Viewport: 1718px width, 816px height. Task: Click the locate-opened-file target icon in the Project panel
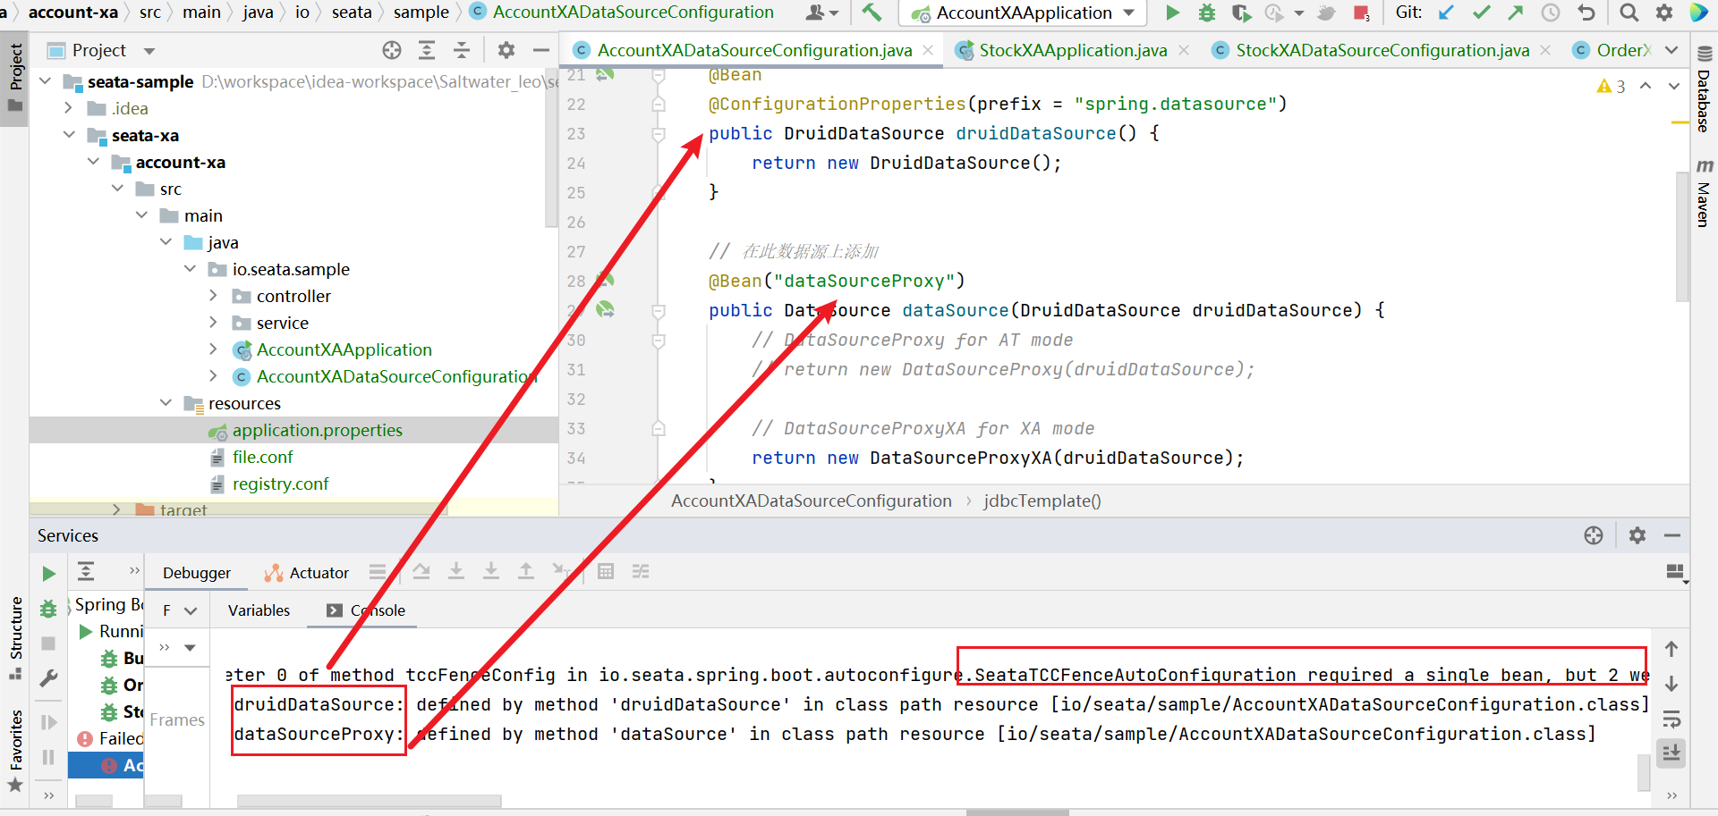[x=391, y=50]
